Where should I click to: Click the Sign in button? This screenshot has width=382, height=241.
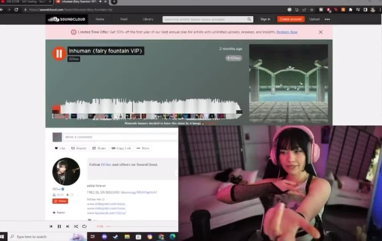point(265,19)
